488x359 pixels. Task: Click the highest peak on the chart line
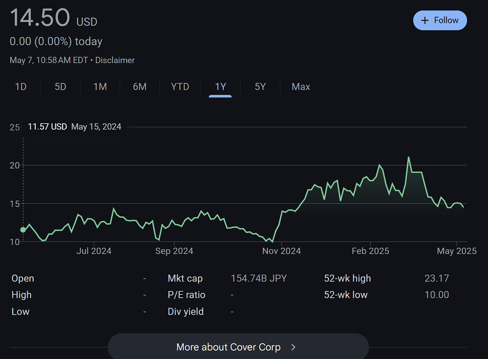[x=409, y=157]
